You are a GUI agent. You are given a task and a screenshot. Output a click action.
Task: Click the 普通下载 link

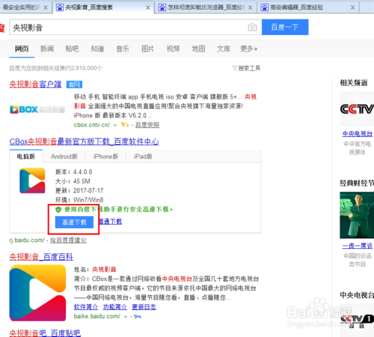[110, 221]
